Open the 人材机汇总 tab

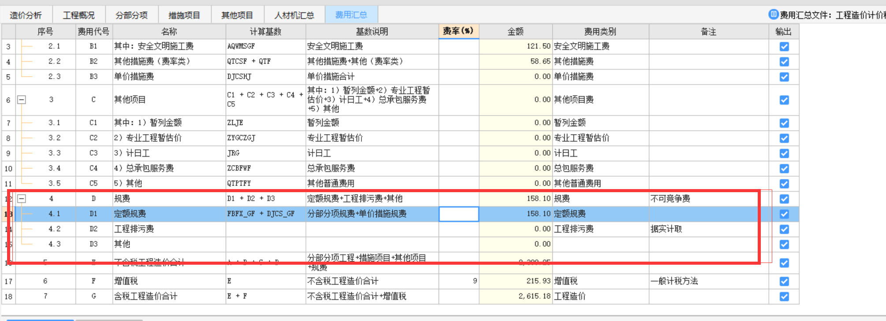tap(294, 15)
